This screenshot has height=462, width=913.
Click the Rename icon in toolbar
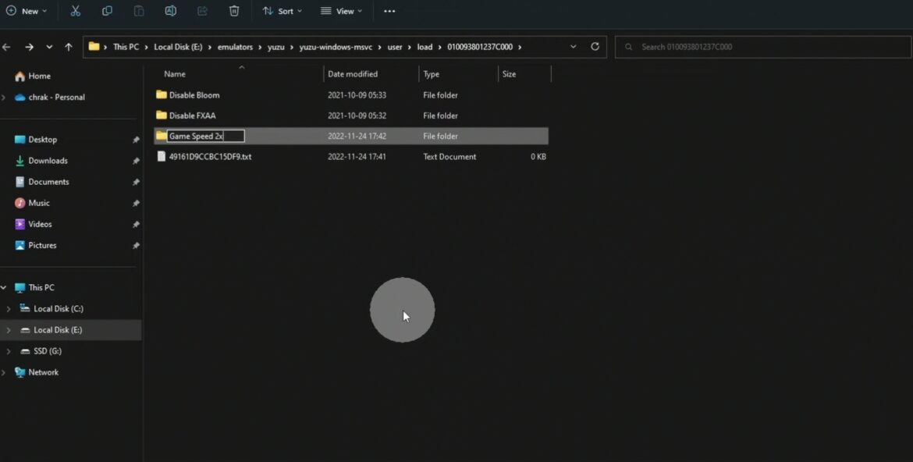[x=170, y=11]
